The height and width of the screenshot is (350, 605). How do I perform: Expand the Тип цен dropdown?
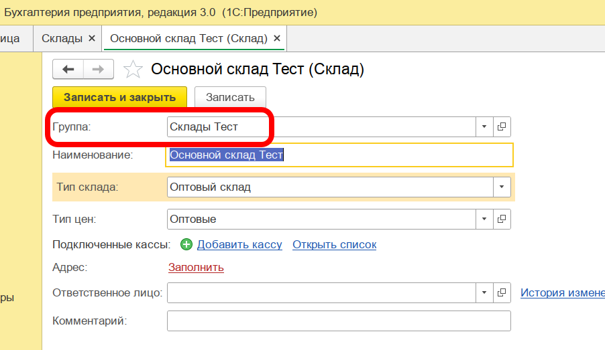485,219
